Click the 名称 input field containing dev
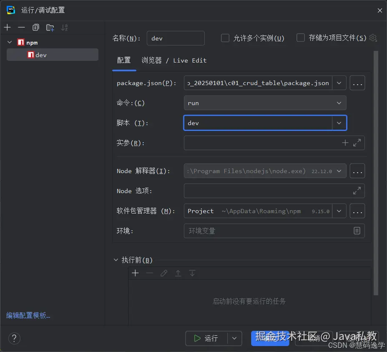The height and width of the screenshot is (352, 387). click(x=176, y=38)
